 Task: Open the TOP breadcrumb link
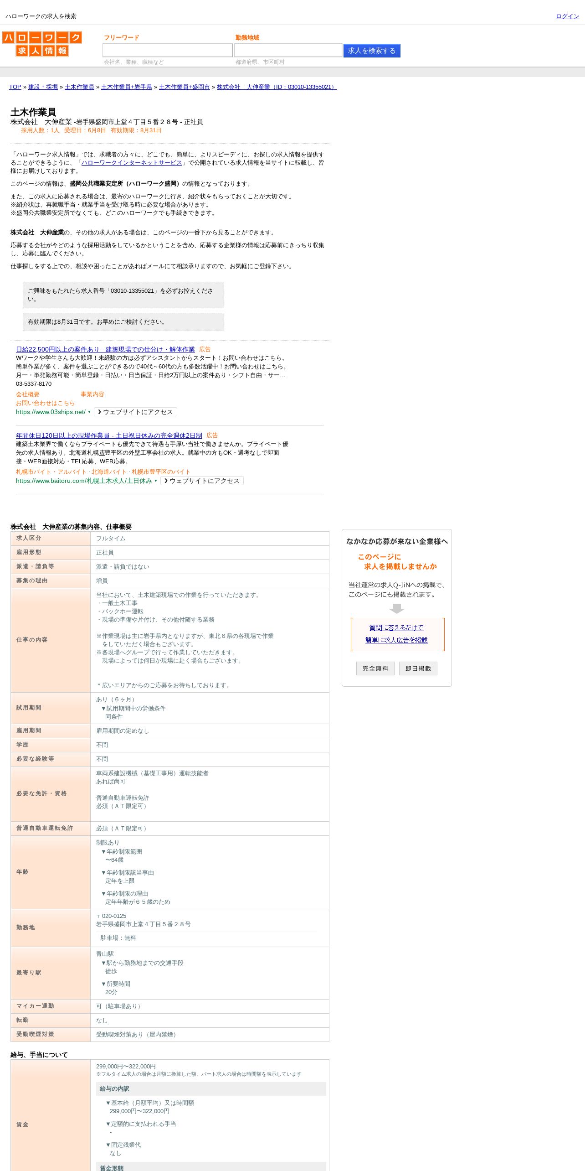pyautogui.click(x=15, y=87)
